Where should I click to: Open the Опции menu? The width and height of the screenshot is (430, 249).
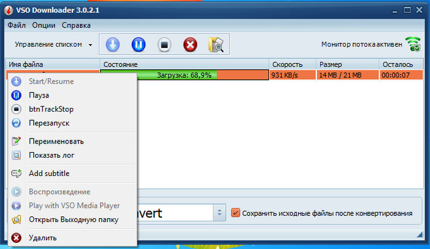tap(44, 25)
